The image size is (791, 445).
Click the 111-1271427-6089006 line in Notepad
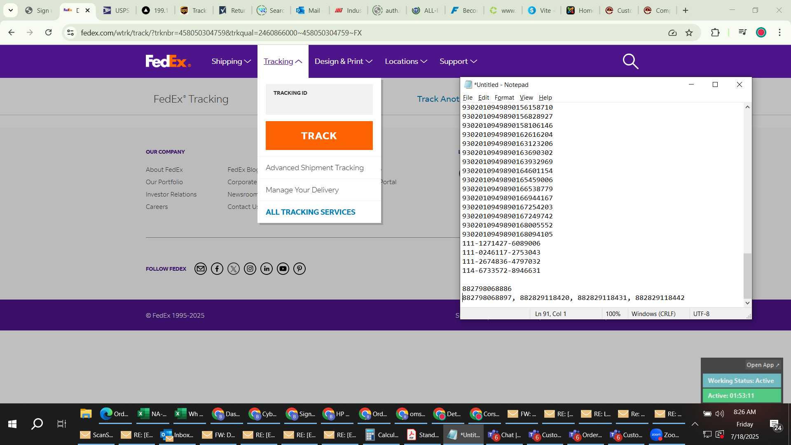(x=501, y=244)
